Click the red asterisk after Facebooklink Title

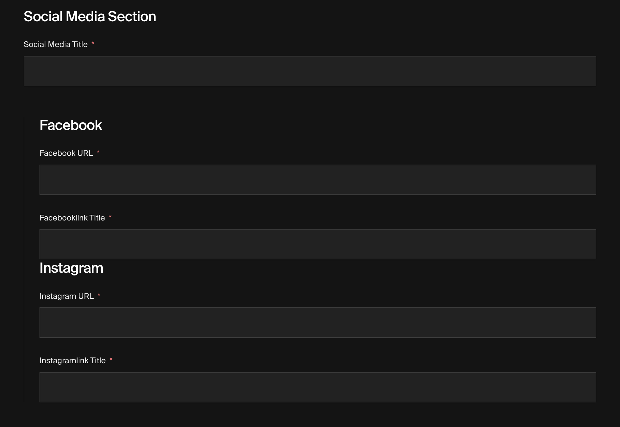(110, 217)
